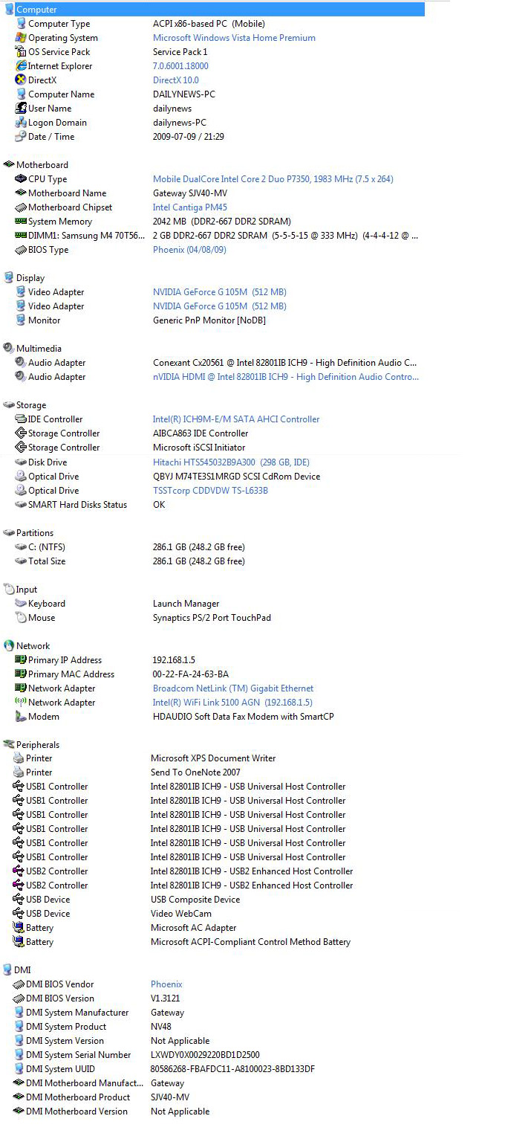Screen dimensions: 505x1139
Task: Select the MAC address 00-22-FA-24-63-BA
Action: point(191,674)
